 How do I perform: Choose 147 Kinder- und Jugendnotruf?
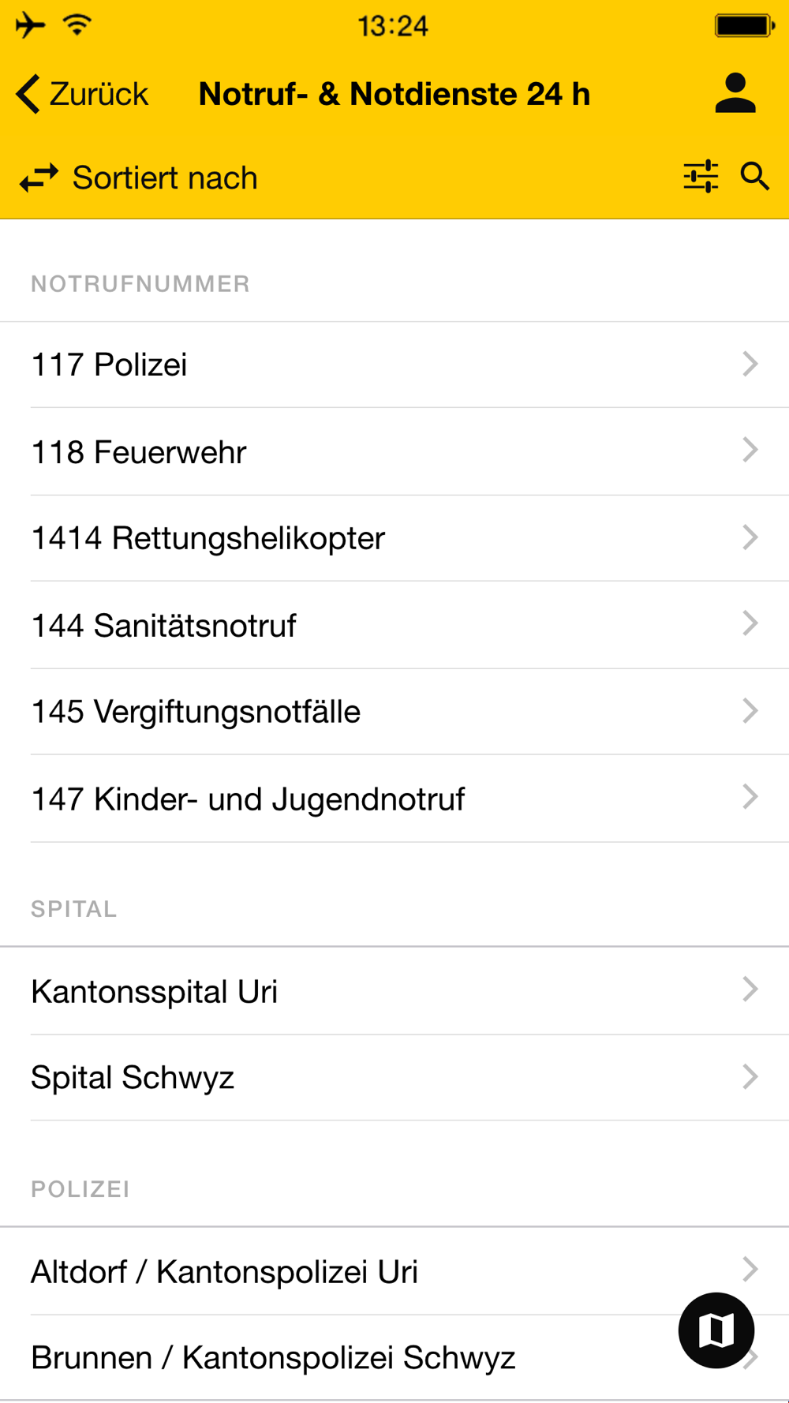[394, 799]
